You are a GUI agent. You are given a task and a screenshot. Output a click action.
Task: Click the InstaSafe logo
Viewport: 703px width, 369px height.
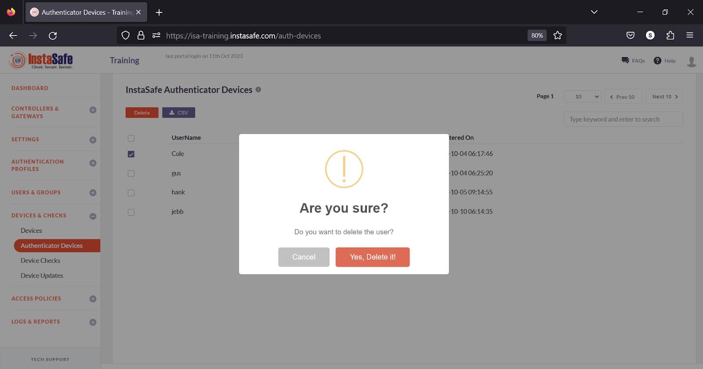click(41, 60)
